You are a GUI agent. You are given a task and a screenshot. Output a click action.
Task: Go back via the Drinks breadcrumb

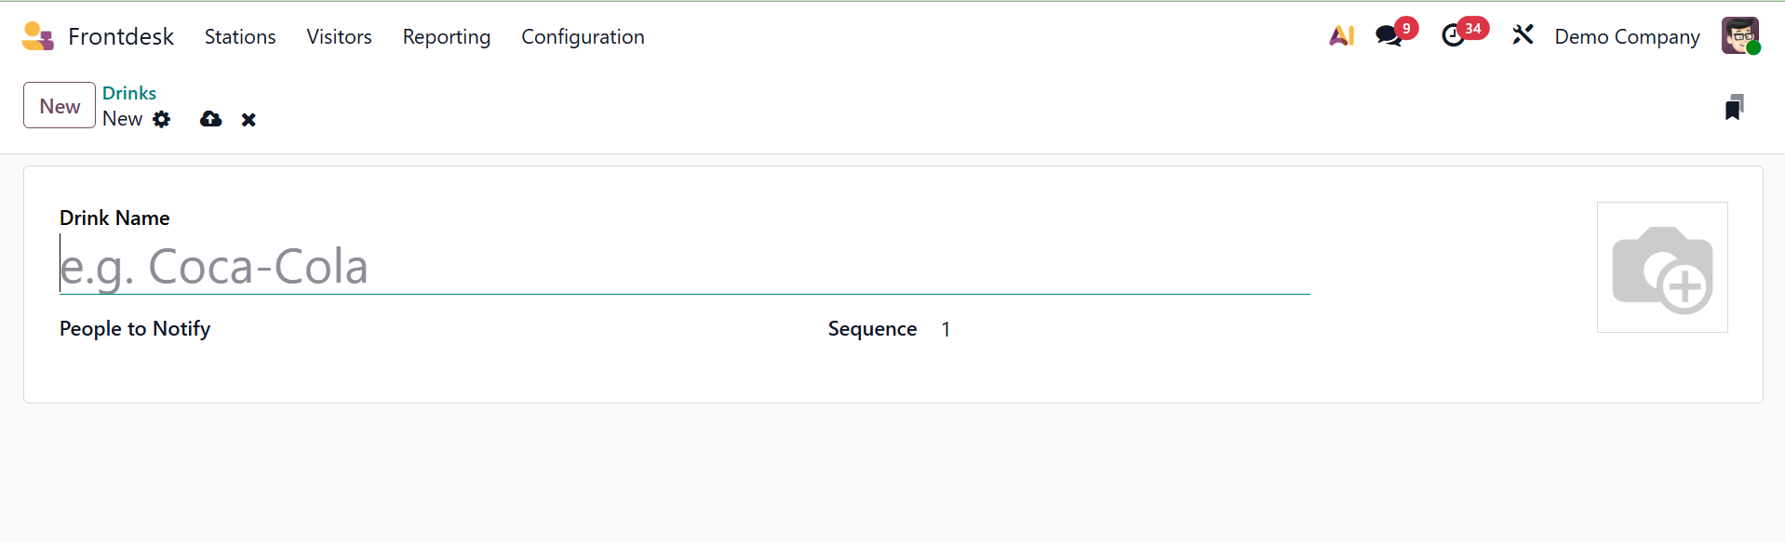(x=129, y=93)
